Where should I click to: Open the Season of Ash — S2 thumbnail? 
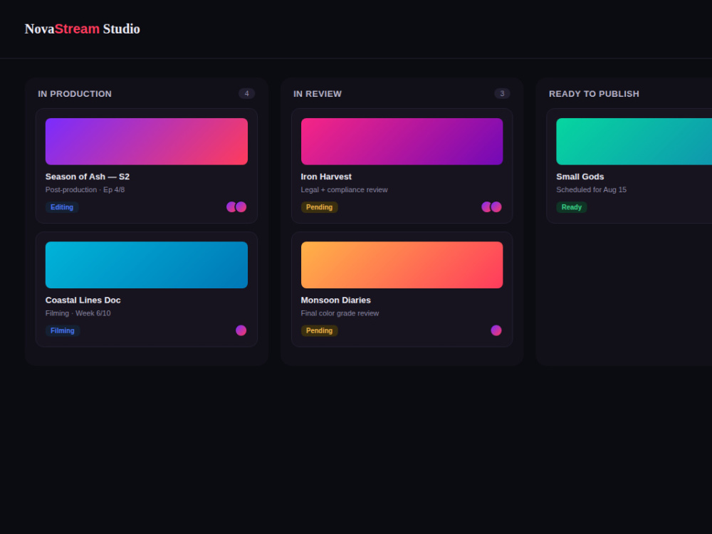point(147,142)
